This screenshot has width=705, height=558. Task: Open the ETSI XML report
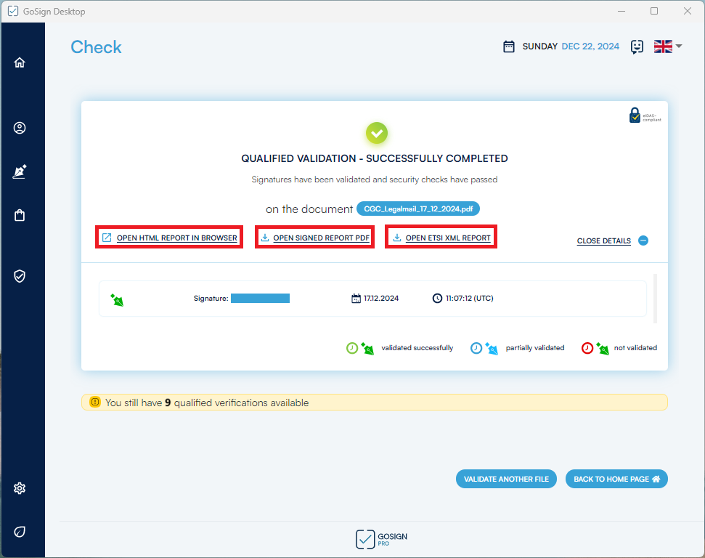(x=441, y=238)
